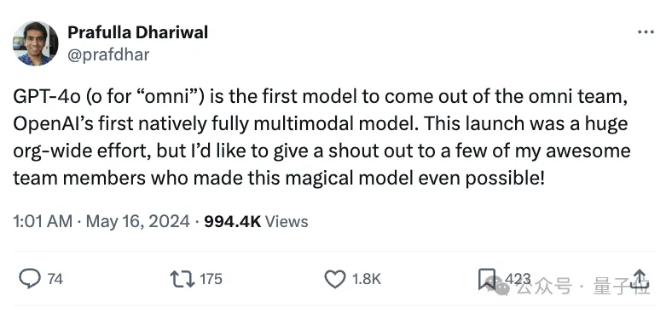Like the tweet with heart icon
The height and width of the screenshot is (313, 672).
coord(334,279)
